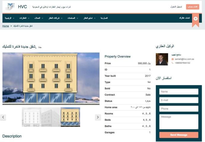Open the الرئيسية home menu item

[8, 18]
